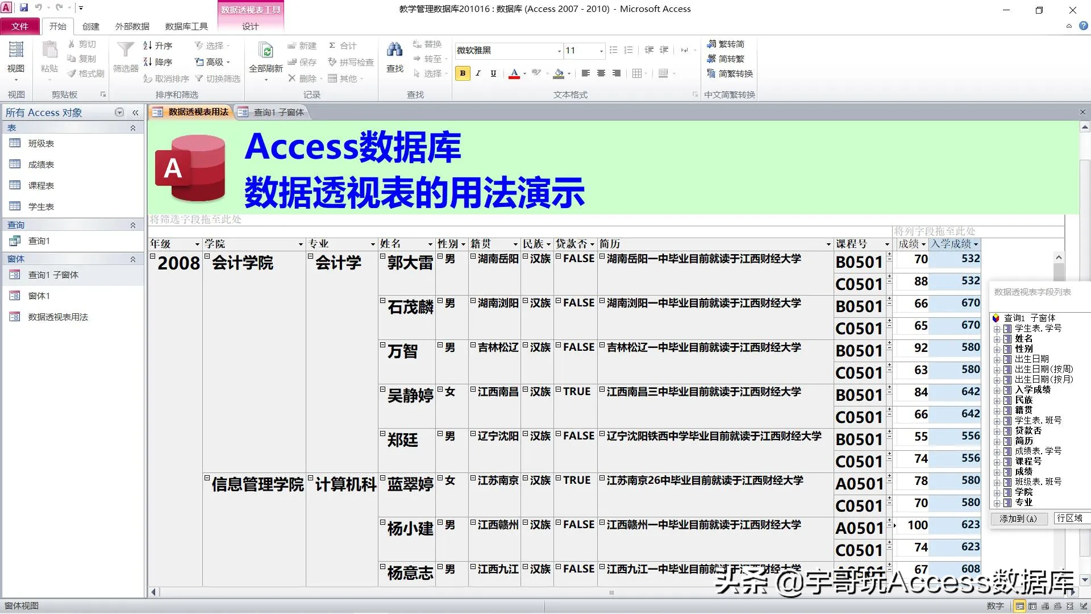Click 取消排序 remove sort button
The width and height of the screenshot is (1091, 614).
(166, 78)
